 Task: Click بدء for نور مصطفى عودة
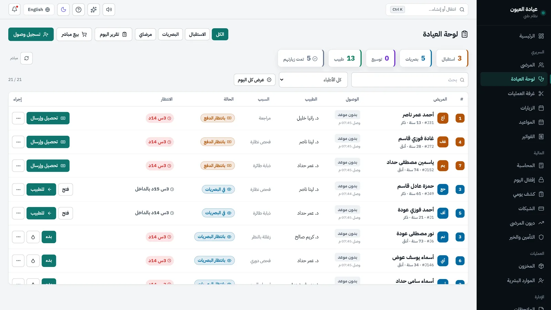pos(49,237)
